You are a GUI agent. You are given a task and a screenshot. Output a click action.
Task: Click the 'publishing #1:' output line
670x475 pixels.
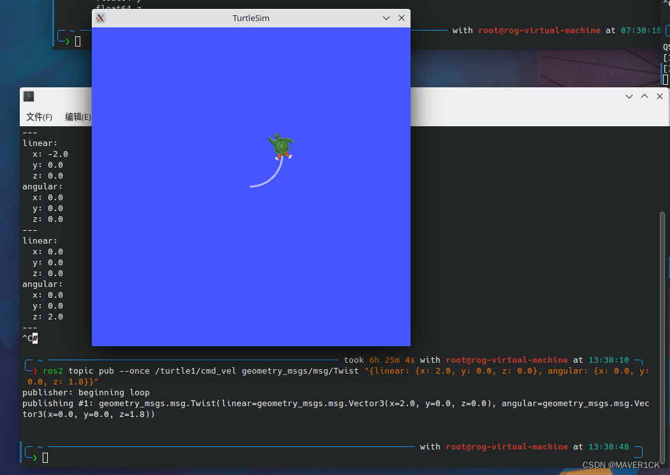tap(335, 409)
